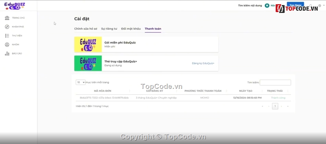Go to Nhóm menu label
This screenshot has height=144, width=326.
click(x=15, y=45)
